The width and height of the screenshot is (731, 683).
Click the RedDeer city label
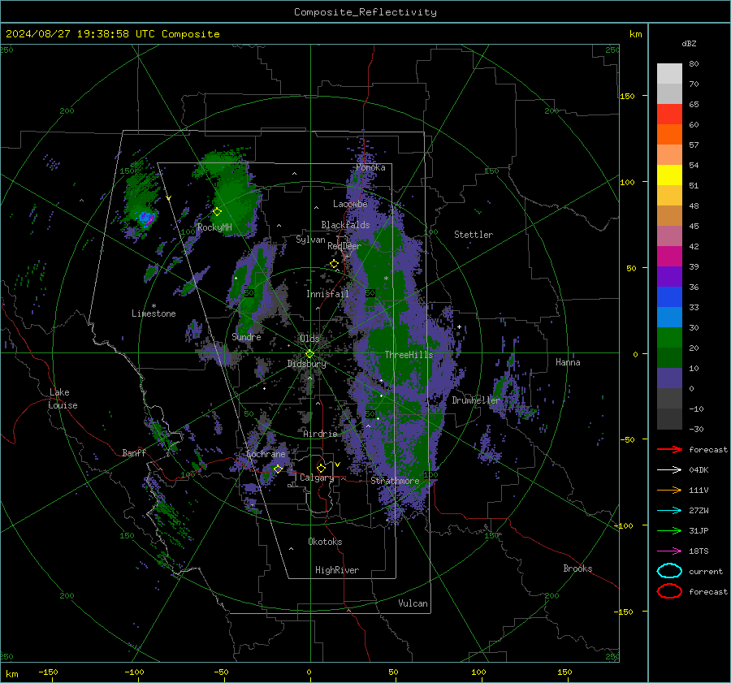[344, 246]
